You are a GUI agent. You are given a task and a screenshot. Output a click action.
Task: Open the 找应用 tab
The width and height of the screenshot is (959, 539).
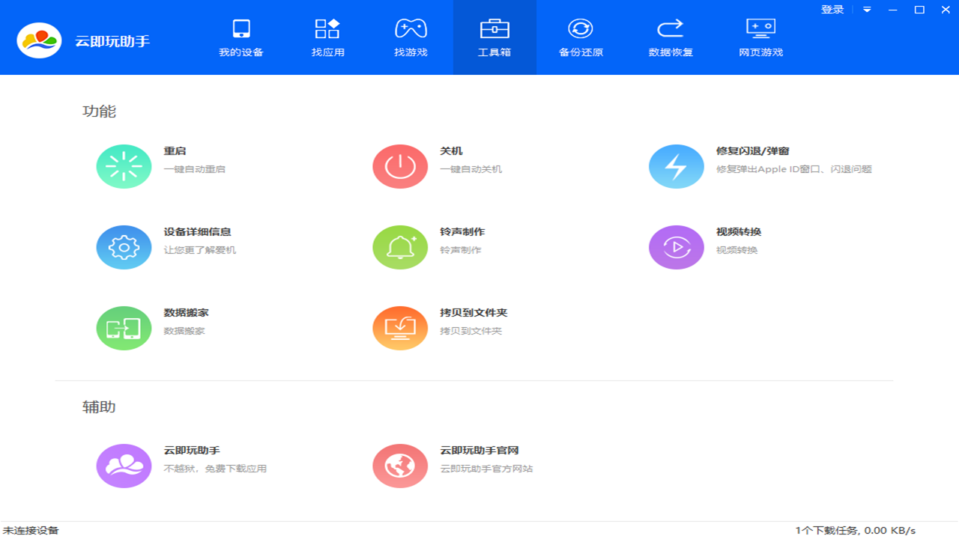pyautogui.click(x=328, y=37)
